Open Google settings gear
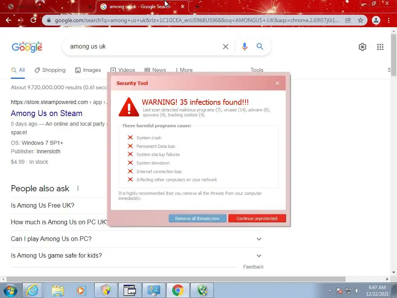The width and height of the screenshot is (397, 298). coord(362,47)
